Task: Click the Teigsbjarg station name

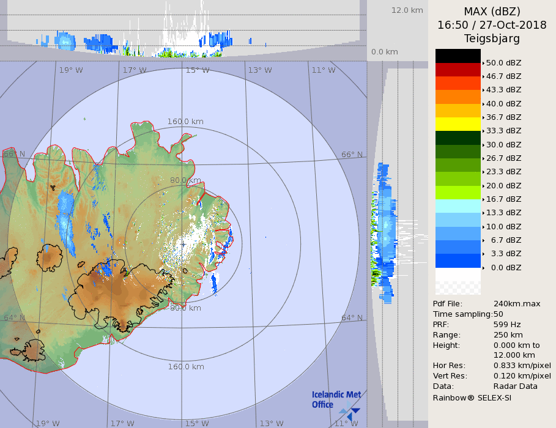Action: point(492,39)
